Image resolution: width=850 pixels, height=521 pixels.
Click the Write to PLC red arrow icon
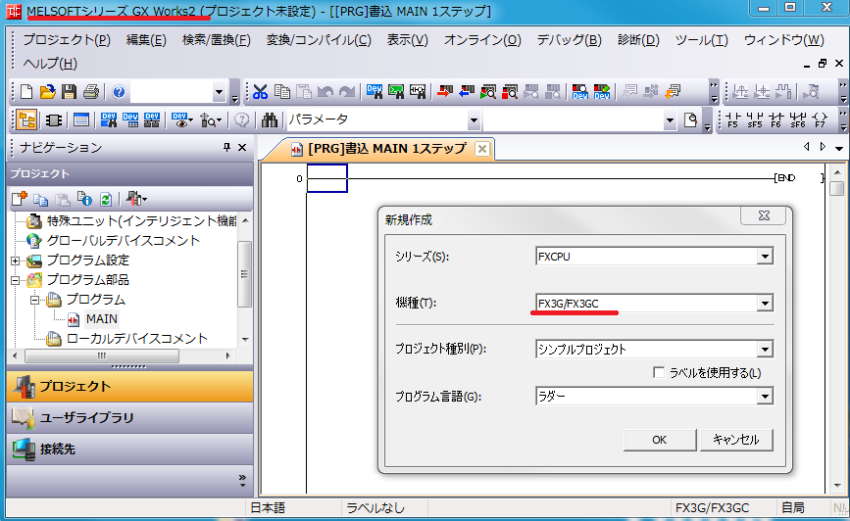[445, 91]
